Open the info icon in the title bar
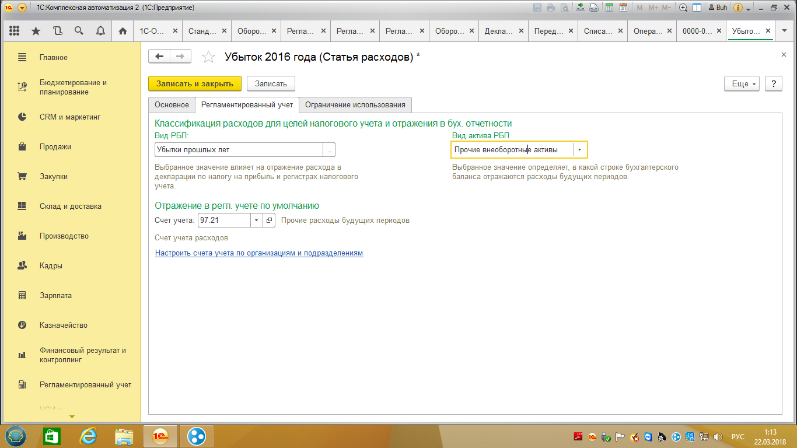The image size is (797, 448). 738,8
